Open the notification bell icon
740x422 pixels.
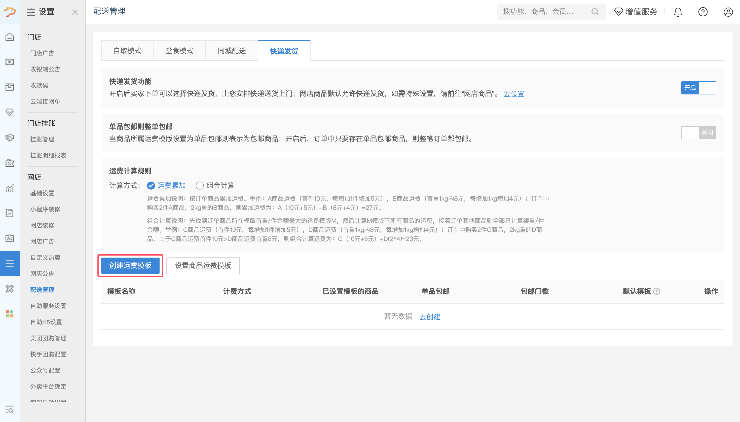pos(678,12)
